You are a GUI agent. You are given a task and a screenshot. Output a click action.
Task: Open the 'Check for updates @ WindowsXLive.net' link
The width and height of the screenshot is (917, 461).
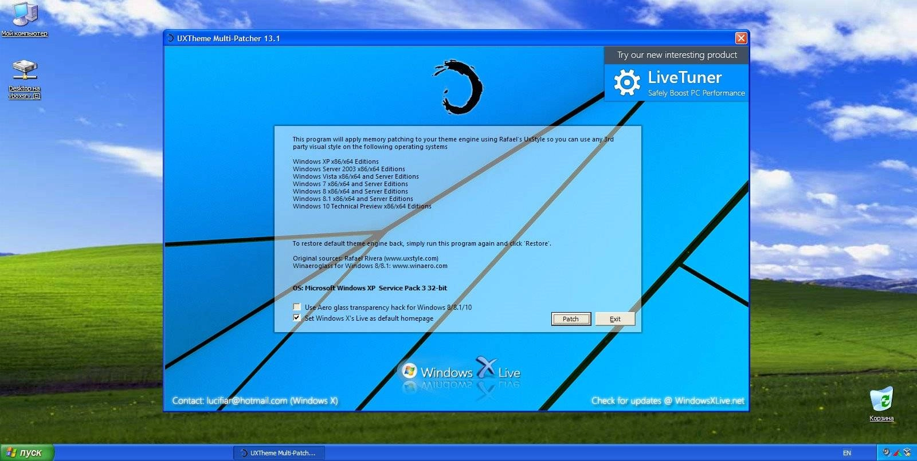pyautogui.click(x=668, y=401)
